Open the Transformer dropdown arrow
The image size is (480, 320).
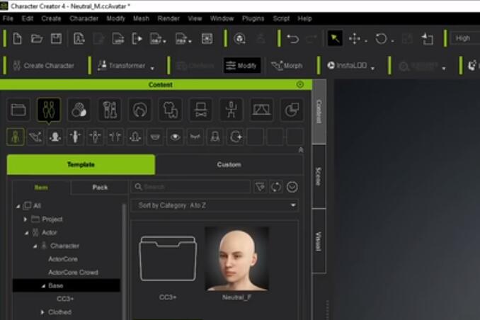click(x=152, y=68)
